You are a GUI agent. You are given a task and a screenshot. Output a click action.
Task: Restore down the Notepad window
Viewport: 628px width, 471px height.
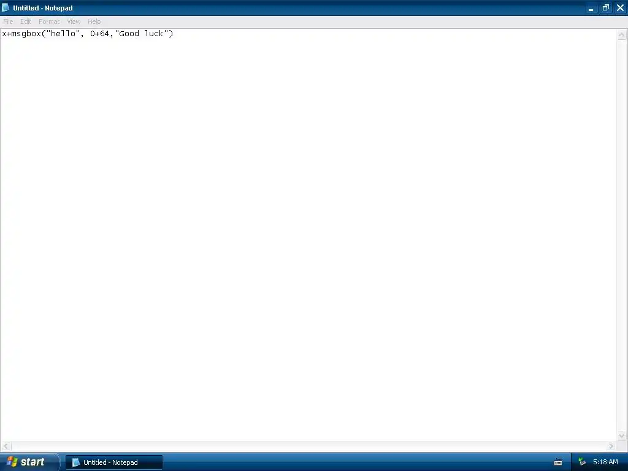pos(605,8)
